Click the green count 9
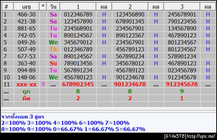This screenshot has width=217, height=140. click(x=182, y=91)
